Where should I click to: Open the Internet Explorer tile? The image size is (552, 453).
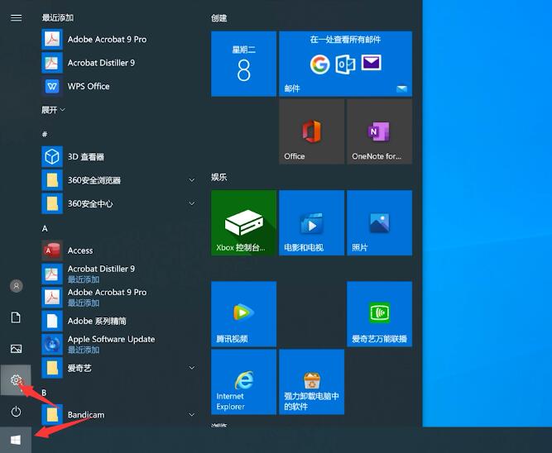(x=243, y=382)
